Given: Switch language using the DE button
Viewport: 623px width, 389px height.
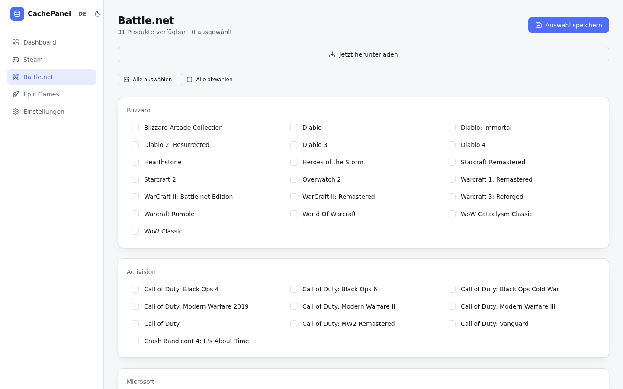Looking at the screenshot, I should point(82,14).
